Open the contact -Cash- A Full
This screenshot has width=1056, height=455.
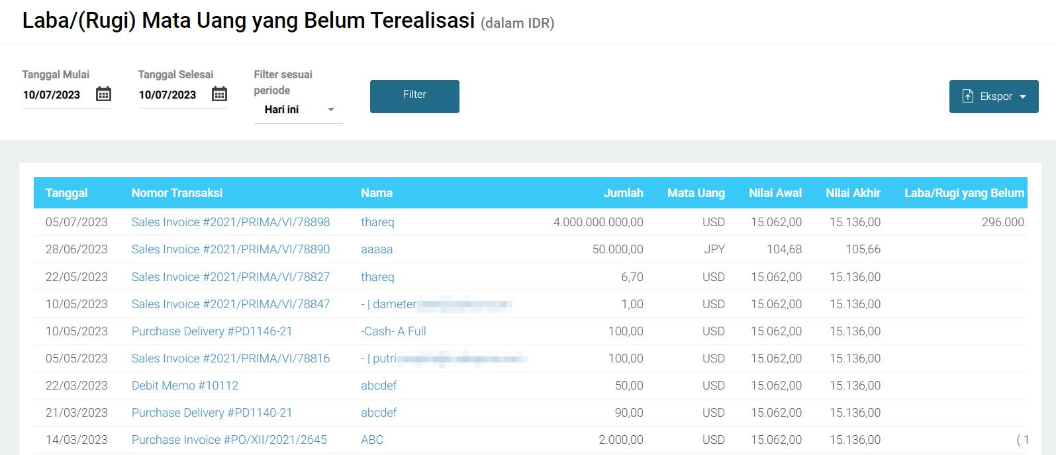point(393,331)
